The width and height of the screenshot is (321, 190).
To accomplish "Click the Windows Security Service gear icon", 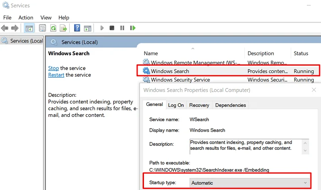I will (x=146, y=79).
